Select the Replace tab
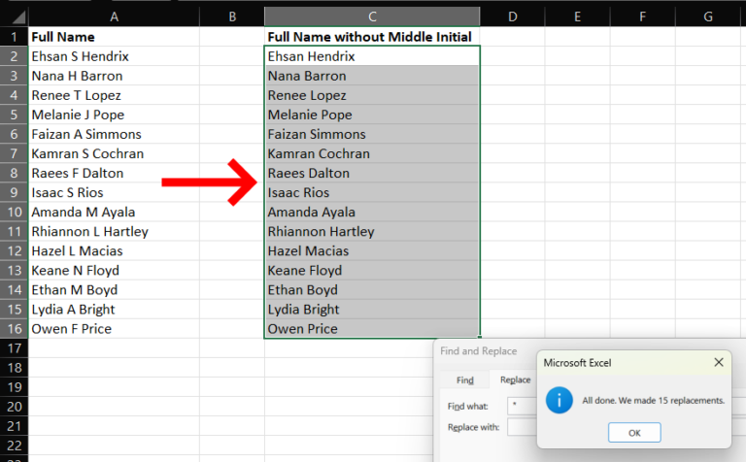Viewport: 746px width, 462px height. tap(515, 380)
